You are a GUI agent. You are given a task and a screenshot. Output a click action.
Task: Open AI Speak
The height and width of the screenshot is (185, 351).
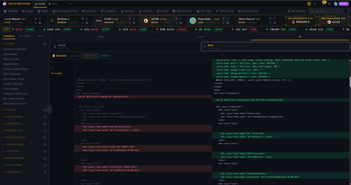point(89,11)
